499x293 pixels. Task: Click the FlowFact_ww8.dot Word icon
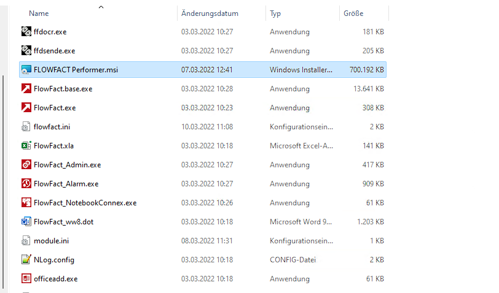26,221
